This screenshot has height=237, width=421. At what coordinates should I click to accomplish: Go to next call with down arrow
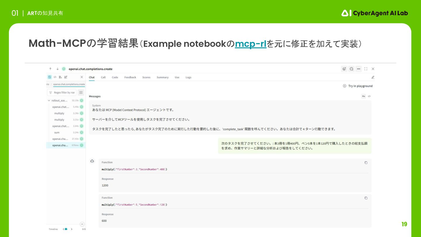pos(57,69)
